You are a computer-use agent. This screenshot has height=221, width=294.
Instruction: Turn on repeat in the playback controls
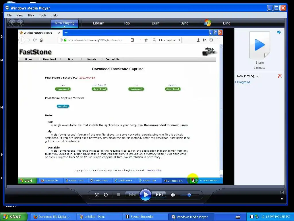tap(106, 195)
